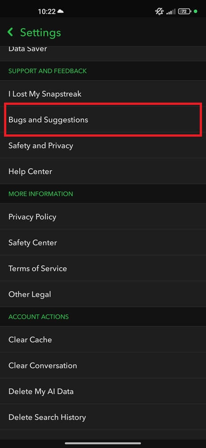Screen dimensions: 206x448
Task: Tap Delete Search History
Action: 103,417
